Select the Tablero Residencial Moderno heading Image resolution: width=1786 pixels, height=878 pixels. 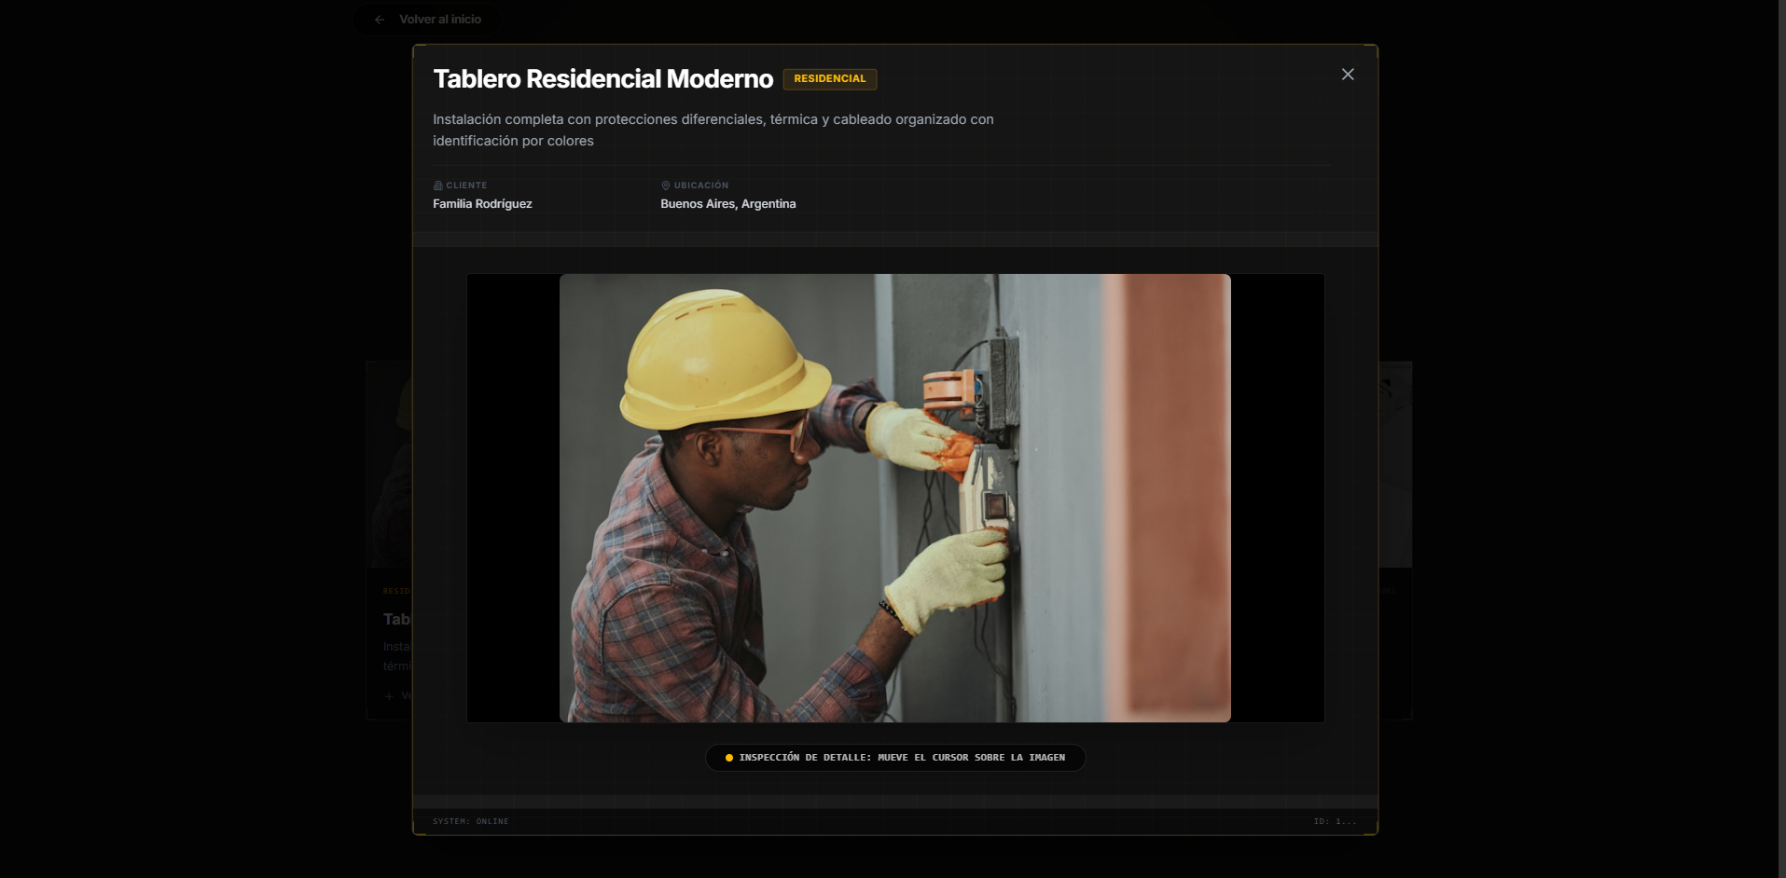coord(603,79)
